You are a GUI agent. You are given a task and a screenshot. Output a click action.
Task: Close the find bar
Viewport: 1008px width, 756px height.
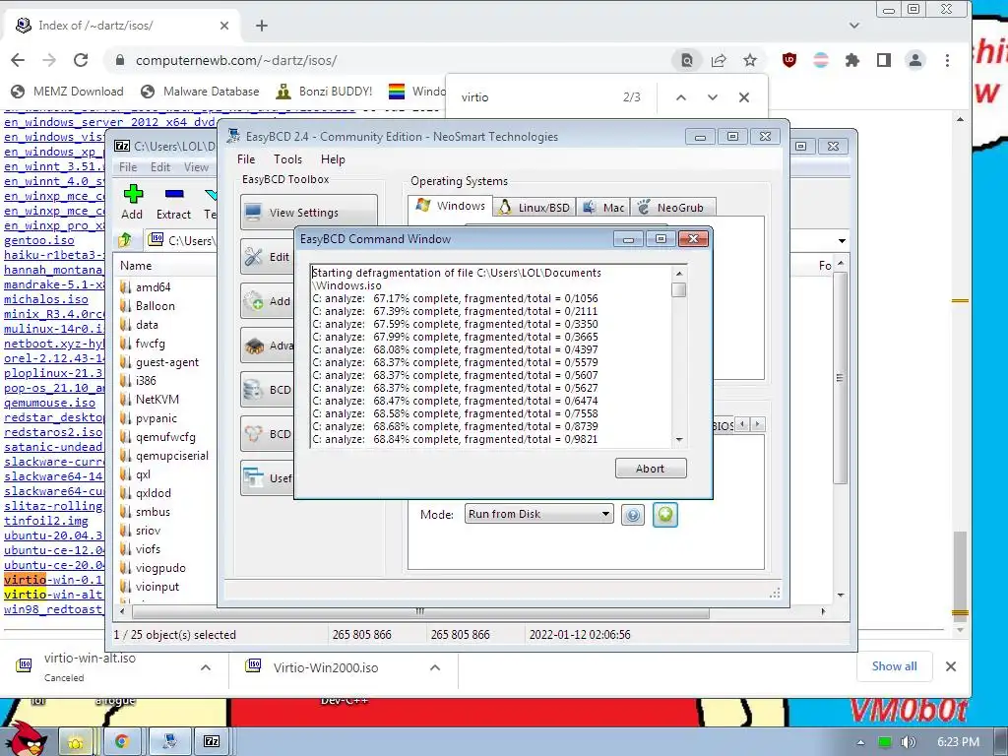pos(744,97)
